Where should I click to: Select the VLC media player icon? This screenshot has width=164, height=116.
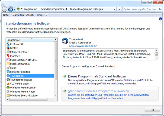pos(8,84)
